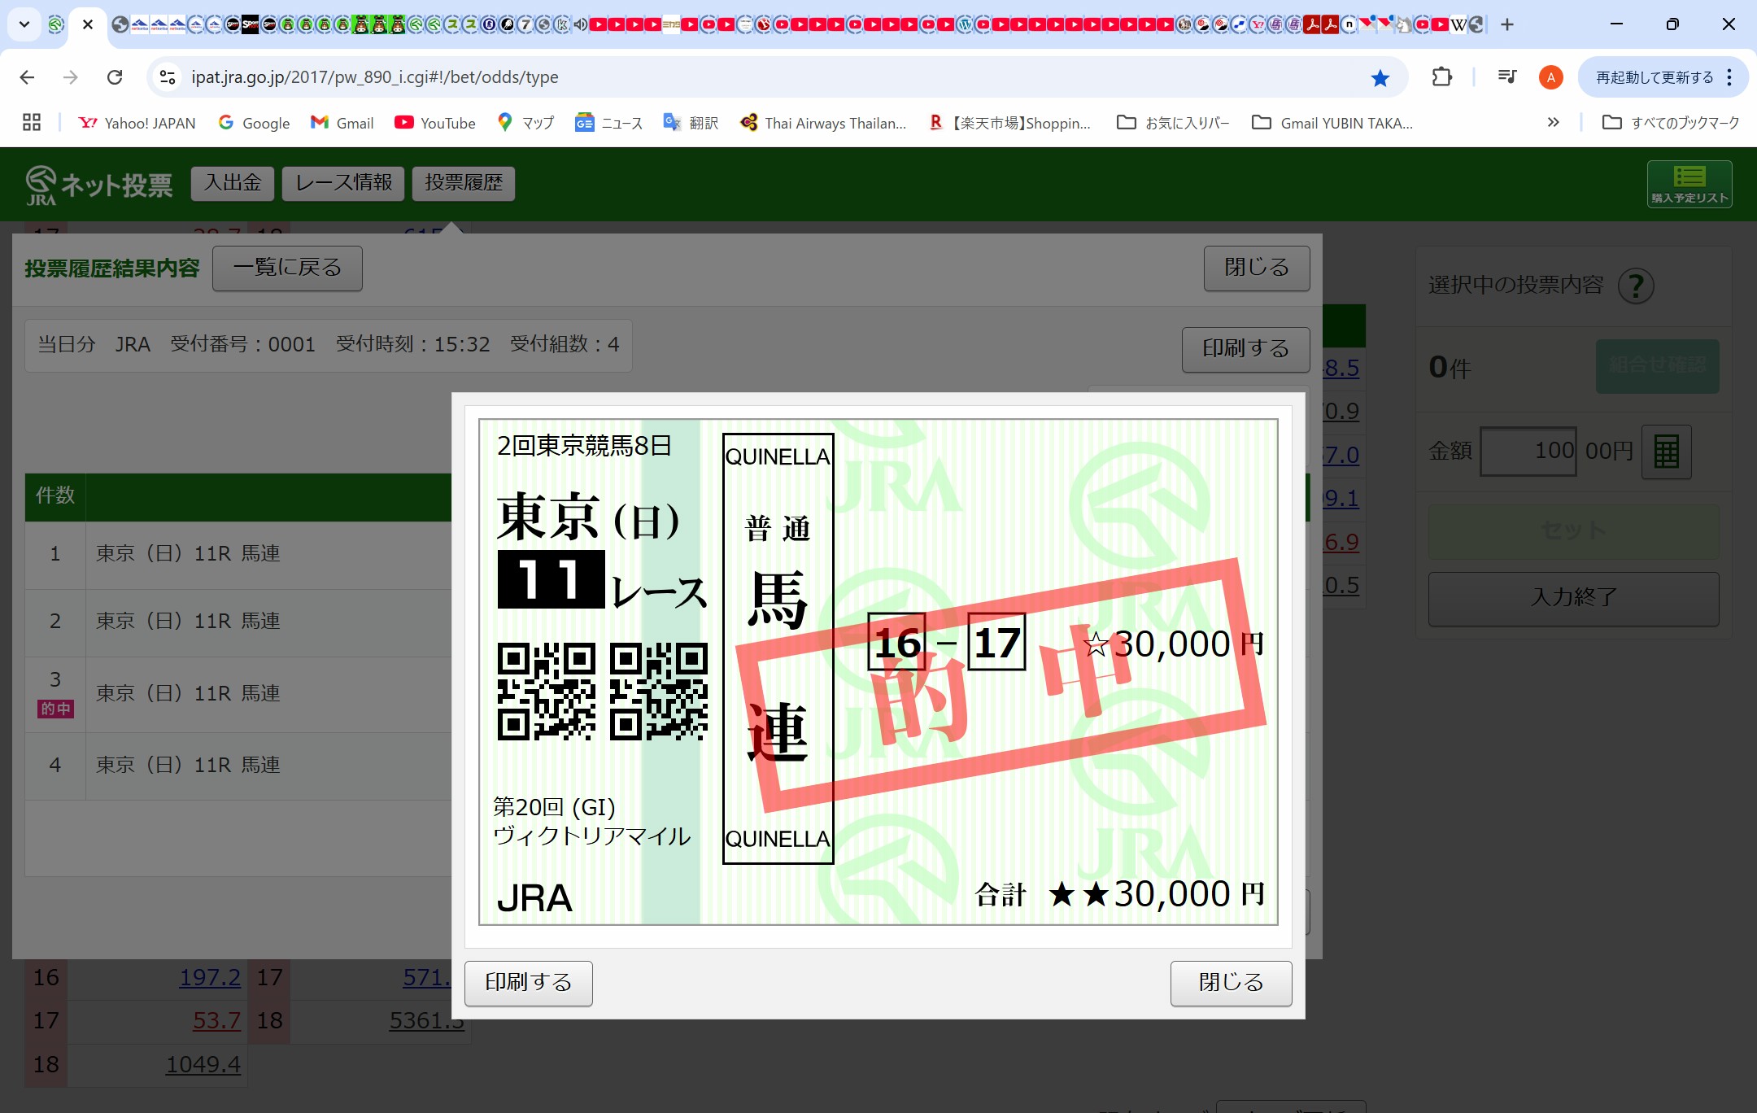The width and height of the screenshot is (1757, 1113).
Task: Click the JRA ネット投票 logo
Action: click(x=98, y=185)
